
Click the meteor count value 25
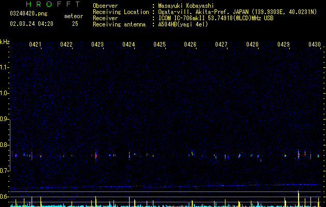click(75, 24)
